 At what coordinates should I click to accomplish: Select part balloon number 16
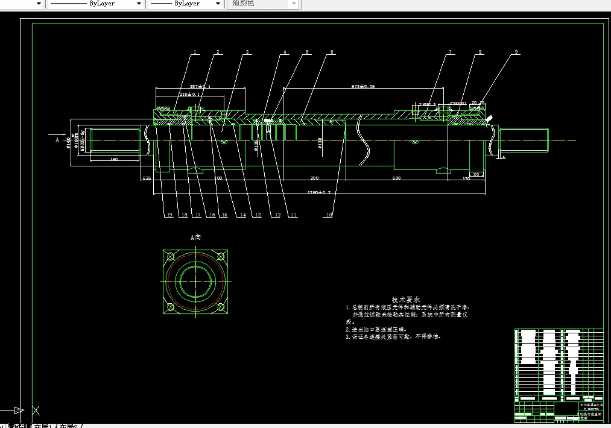coord(212,215)
